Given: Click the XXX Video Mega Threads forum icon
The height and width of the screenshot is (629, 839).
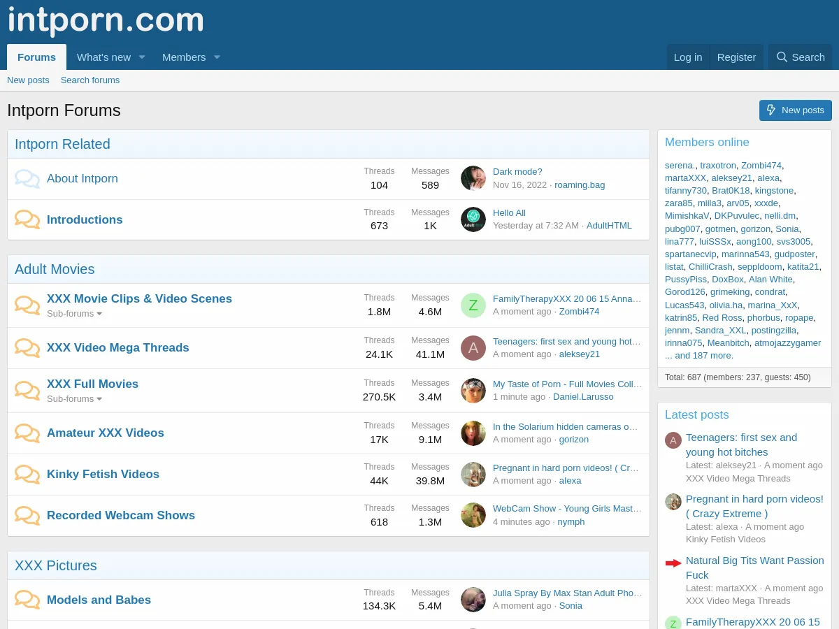Looking at the screenshot, I should point(27,348).
